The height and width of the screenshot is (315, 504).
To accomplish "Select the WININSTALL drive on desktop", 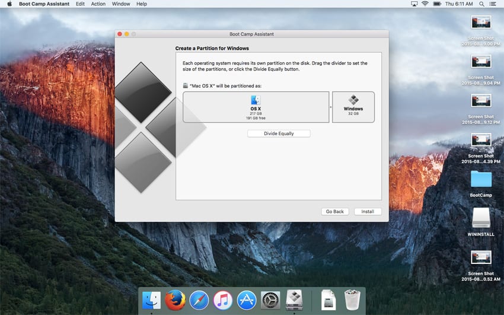I will click(x=481, y=222).
